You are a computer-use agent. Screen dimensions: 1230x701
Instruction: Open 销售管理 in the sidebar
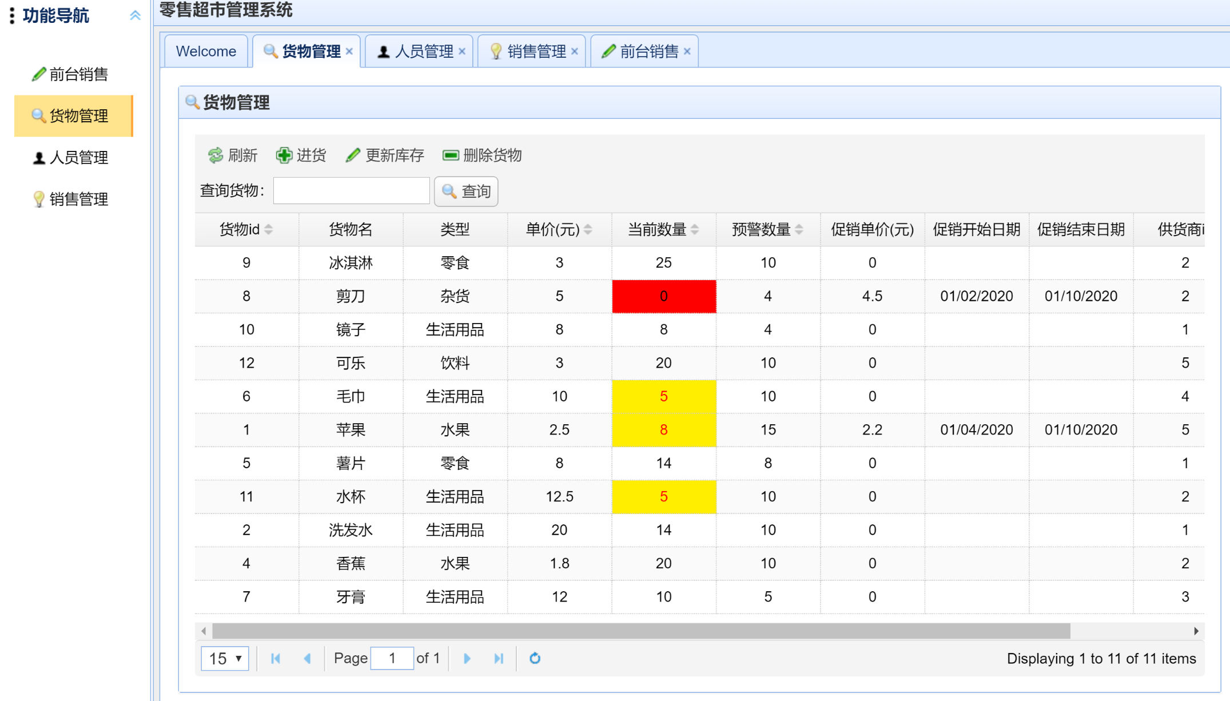(78, 199)
